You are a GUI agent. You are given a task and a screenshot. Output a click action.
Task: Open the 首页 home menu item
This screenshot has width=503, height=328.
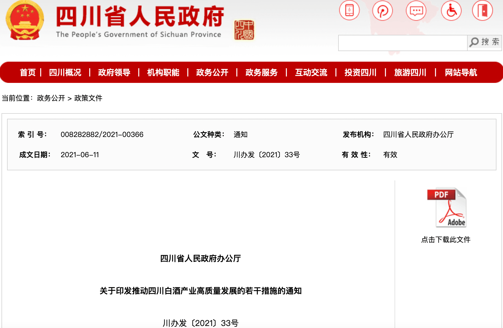click(28, 73)
